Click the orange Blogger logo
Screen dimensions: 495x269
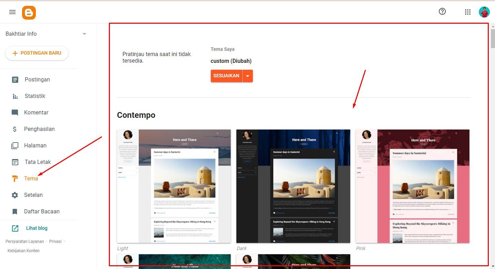click(29, 13)
